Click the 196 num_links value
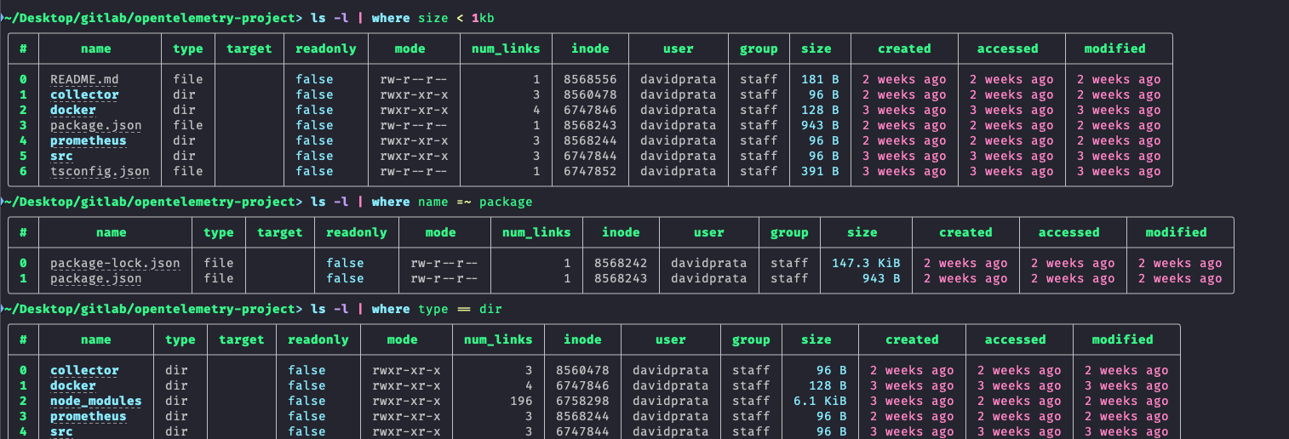Viewport: 1289px width, 439px height. [520, 401]
